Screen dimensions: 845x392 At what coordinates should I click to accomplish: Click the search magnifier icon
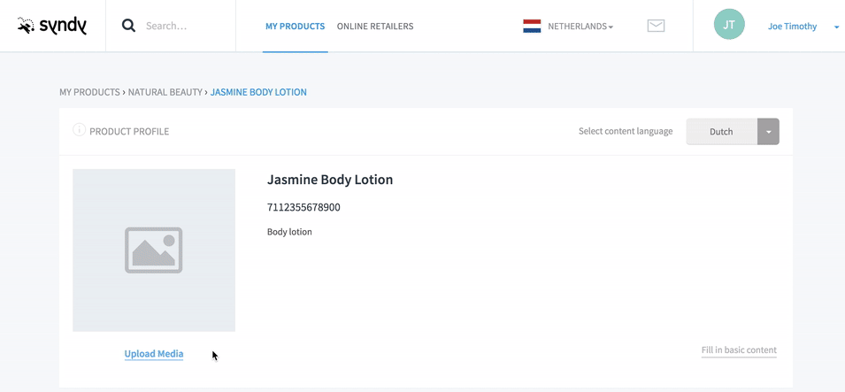128,26
